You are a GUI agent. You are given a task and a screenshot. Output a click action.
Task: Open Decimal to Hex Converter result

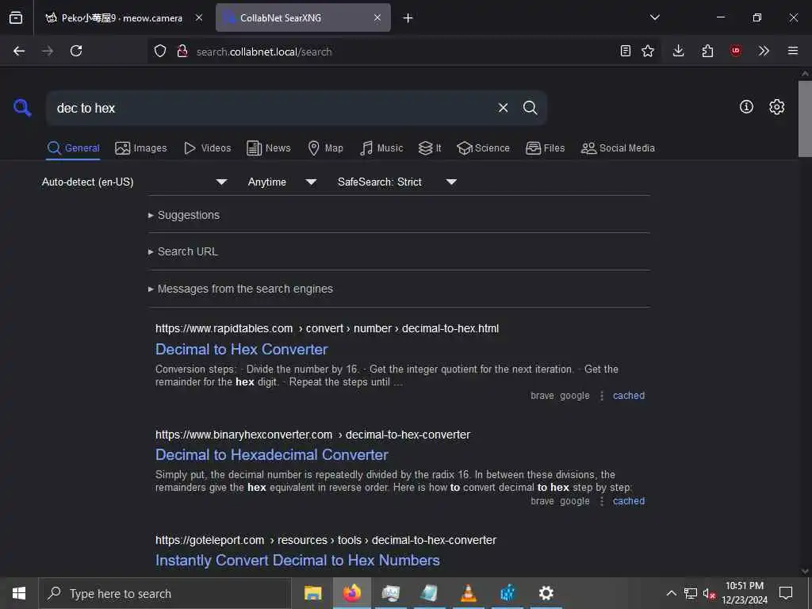pyautogui.click(x=241, y=349)
